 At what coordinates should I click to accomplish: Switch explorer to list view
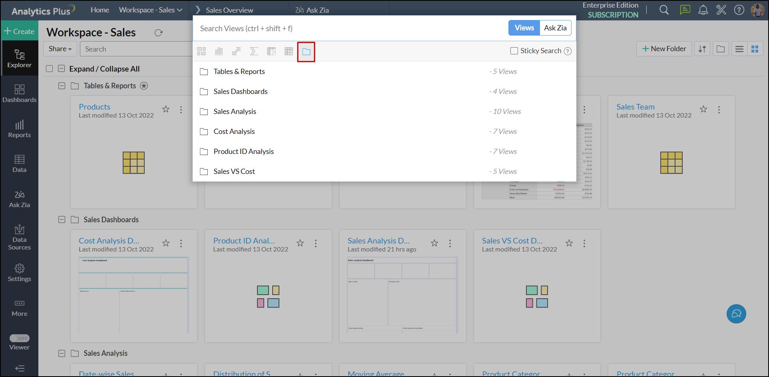pos(739,49)
